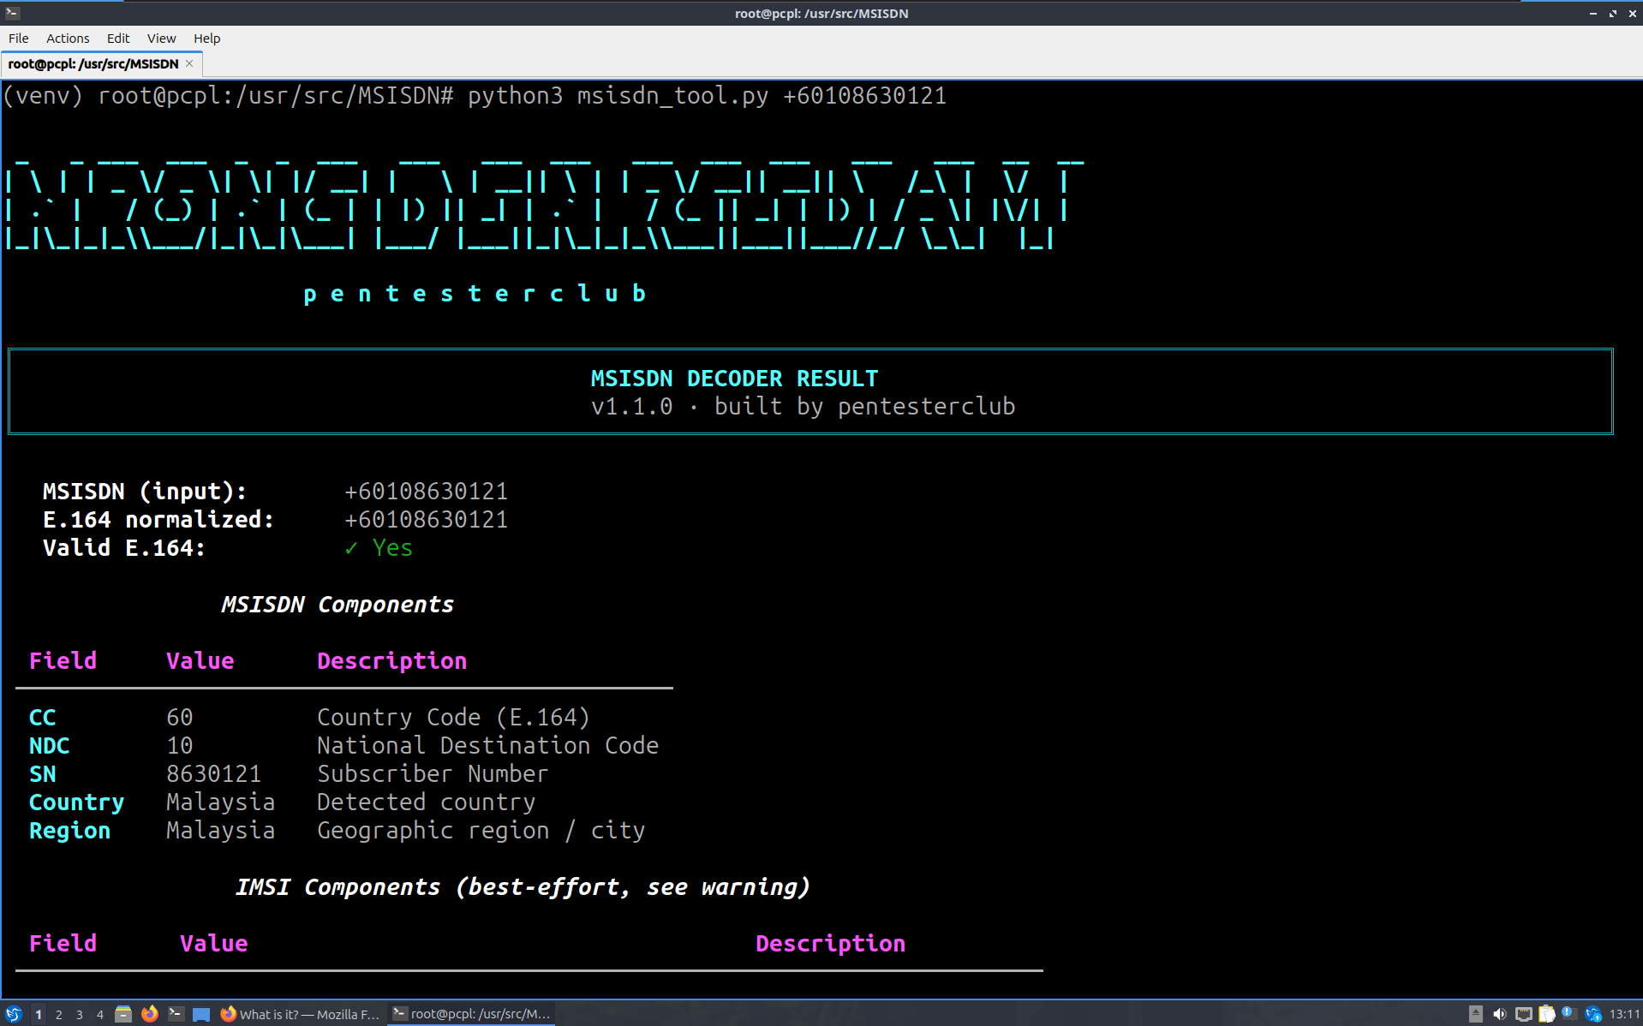This screenshot has height=1026, width=1643.
Task: Focus the root@pcpl terminal taskbar entry
Action: pos(471,1014)
